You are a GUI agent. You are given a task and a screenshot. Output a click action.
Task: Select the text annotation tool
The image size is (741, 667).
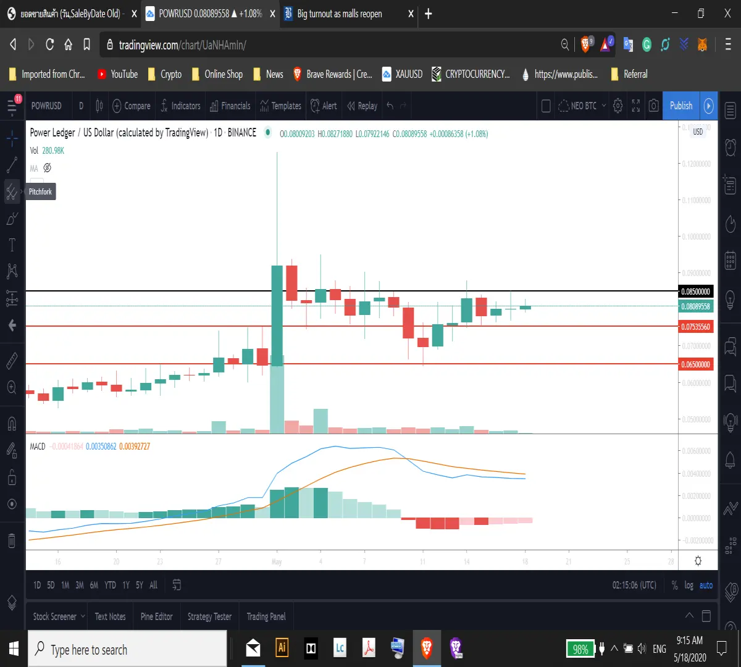pos(12,245)
